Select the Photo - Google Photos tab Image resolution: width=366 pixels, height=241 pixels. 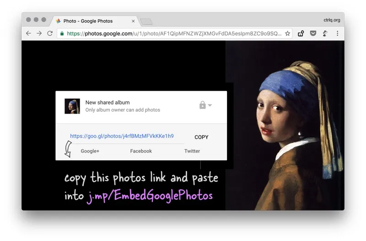(95, 21)
